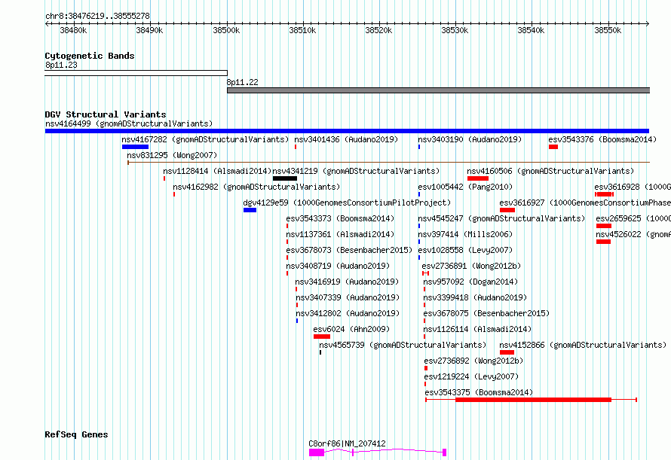671x460 pixels.
Task: Click nsv4341219 gnomAD variant label
Action: click(356, 171)
